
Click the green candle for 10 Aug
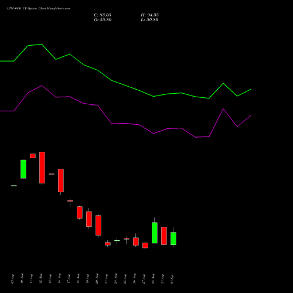(23, 169)
